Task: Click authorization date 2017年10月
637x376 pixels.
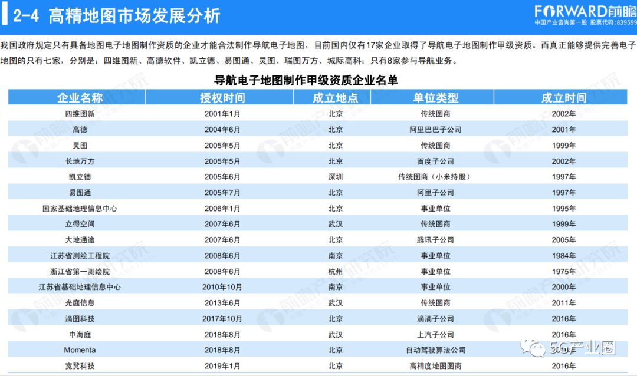Action: (x=222, y=319)
